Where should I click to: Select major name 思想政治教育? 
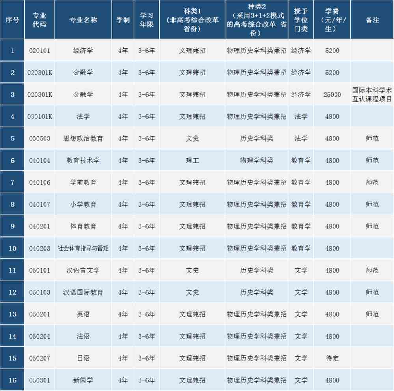tap(83, 138)
